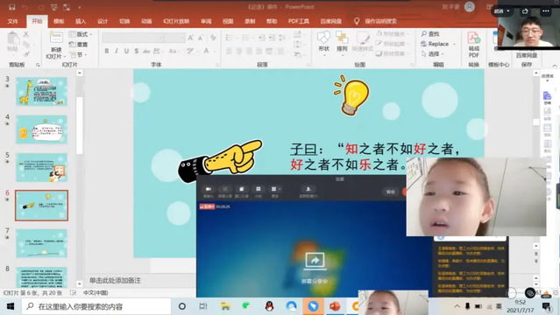Image resolution: width=560 pixels, height=315 pixels.
Task: Open PowerPoint from the Windows taskbar
Action: tap(335, 306)
